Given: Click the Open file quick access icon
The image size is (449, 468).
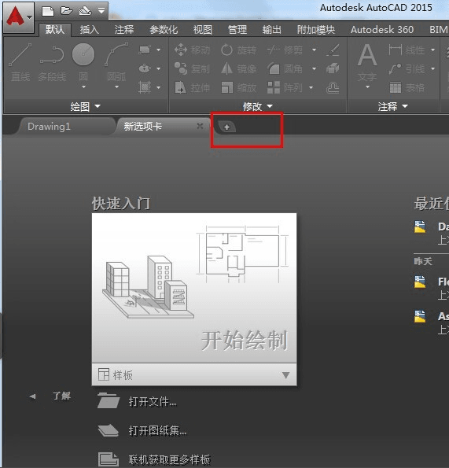Looking at the screenshot, I should pos(66,11).
